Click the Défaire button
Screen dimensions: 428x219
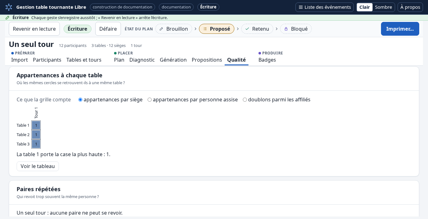click(108, 29)
